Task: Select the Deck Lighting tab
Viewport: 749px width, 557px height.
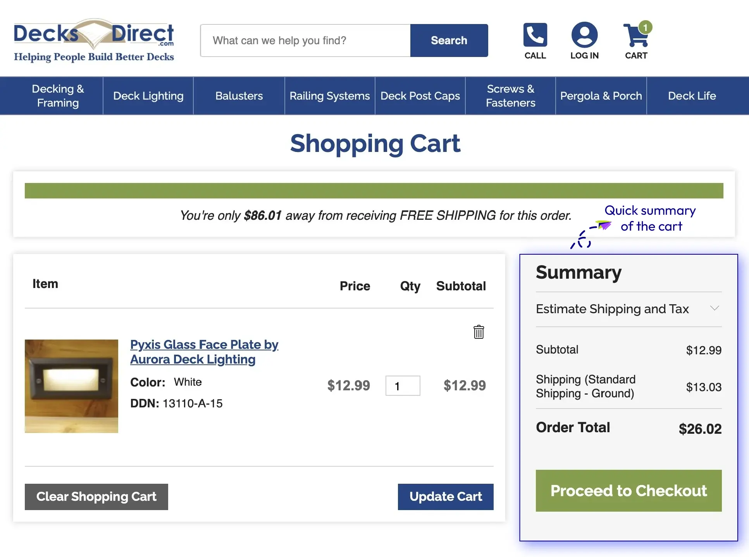Action: tap(148, 96)
